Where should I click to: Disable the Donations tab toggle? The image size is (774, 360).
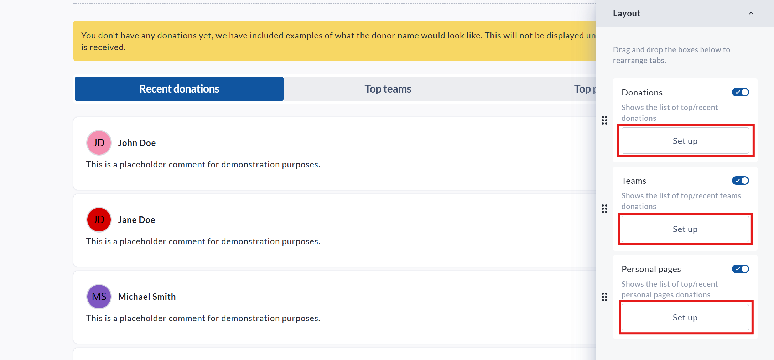coord(740,93)
